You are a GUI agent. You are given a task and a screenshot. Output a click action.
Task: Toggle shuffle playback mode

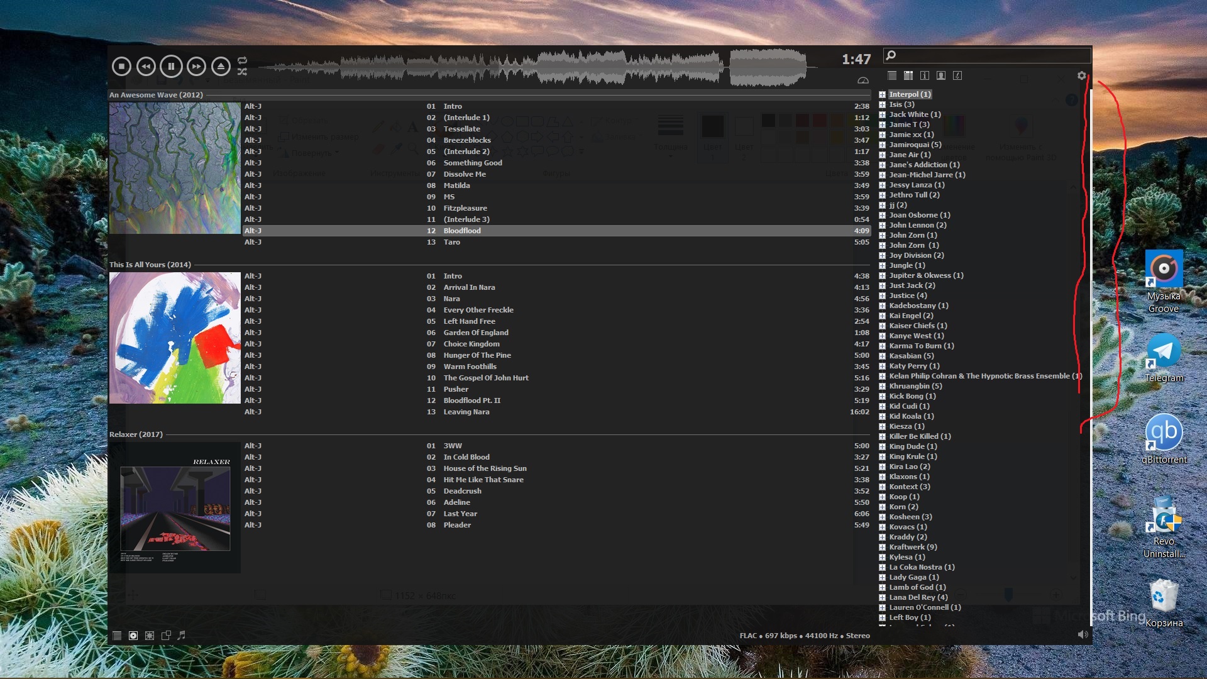pyautogui.click(x=243, y=72)
